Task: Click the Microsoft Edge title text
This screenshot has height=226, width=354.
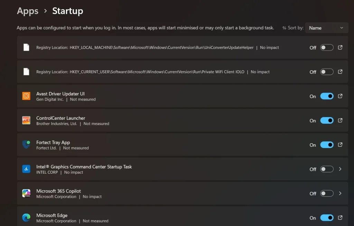Action: [x=52, y=215]
